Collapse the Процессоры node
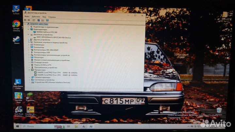This screenshot has height=132, width=235. [29, 70]
